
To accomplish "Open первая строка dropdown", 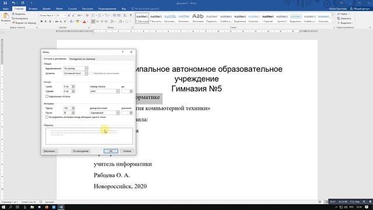I will (118, 91).
